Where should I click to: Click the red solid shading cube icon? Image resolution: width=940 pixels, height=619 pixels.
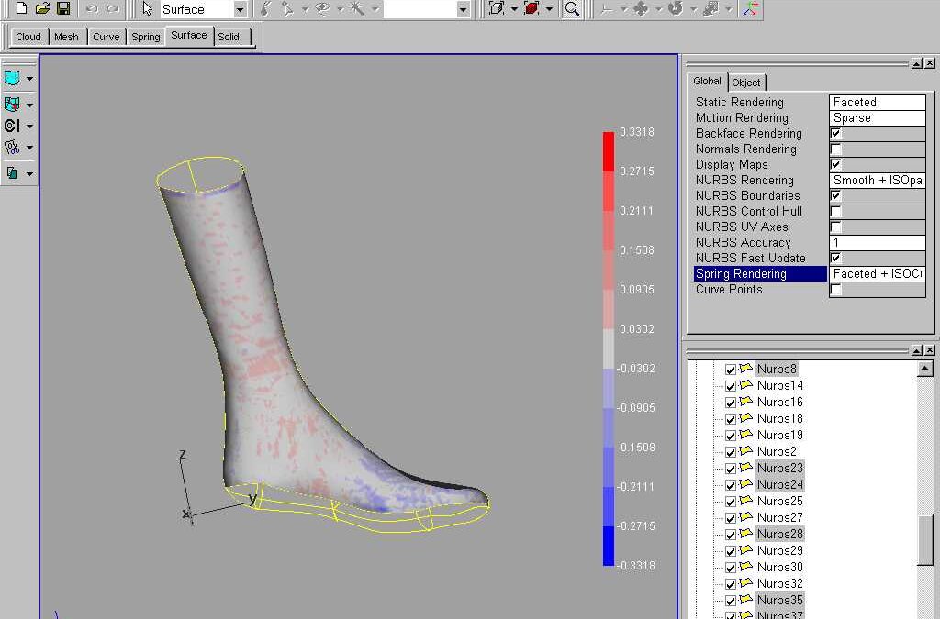click(531, 9)
